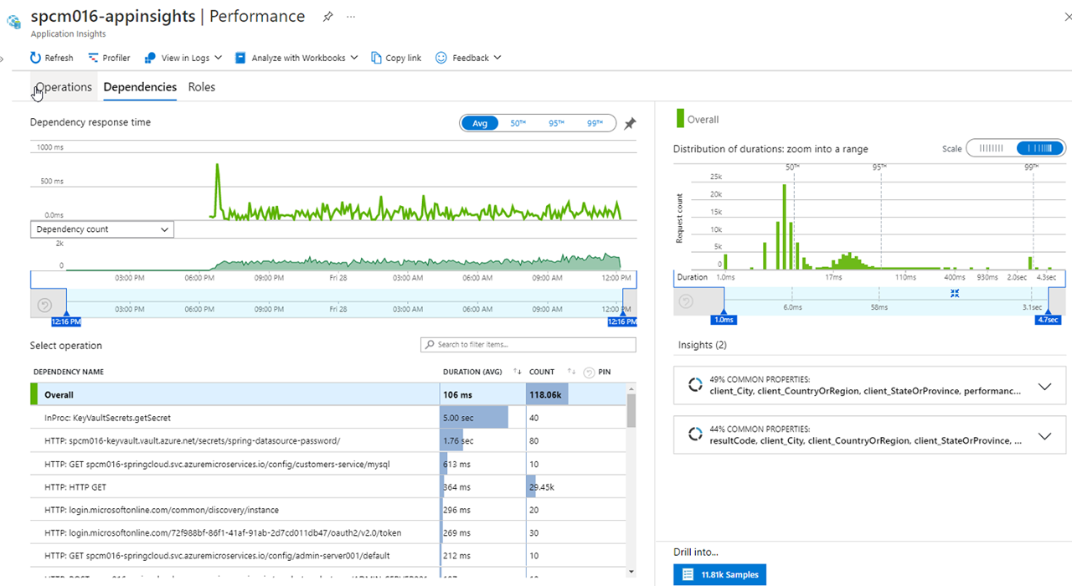Sort by the Count column arrows
This screenshot has height=586, width=1072.
coord(571,372)
